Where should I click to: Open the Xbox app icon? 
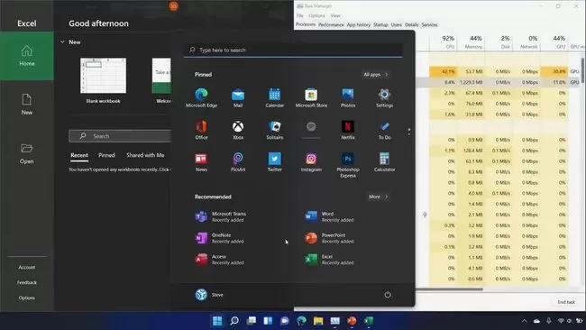(x=238, y=130)
